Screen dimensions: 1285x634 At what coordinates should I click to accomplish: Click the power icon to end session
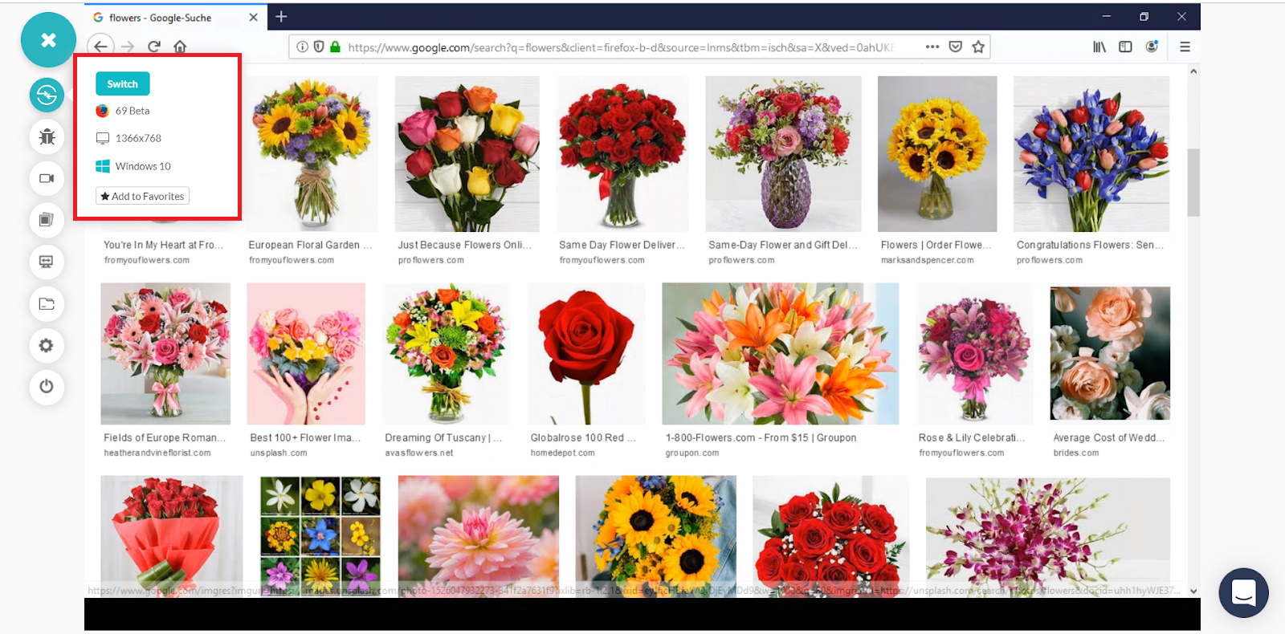point(47,387)
